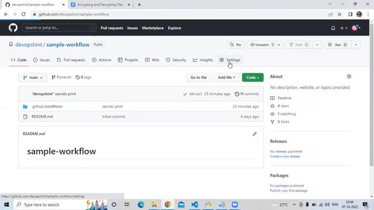Open the README.md file
This screenshot has height=210, width=374.
[x=42, y=117]
